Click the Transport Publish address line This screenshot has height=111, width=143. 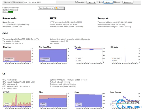[x=114, y=27]
